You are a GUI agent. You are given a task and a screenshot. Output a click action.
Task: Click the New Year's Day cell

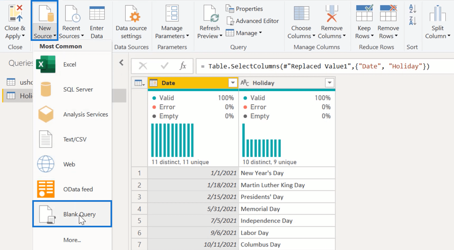click(x=287, y=173)
